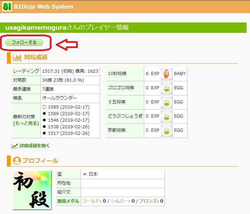Viewport: 250px width, 214px height.
Task: Click the レーティング row label
Action: (x=26, y=71)
